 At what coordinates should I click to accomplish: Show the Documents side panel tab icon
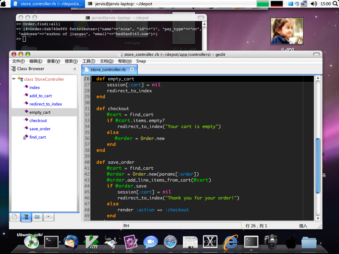tap(15, 217)
